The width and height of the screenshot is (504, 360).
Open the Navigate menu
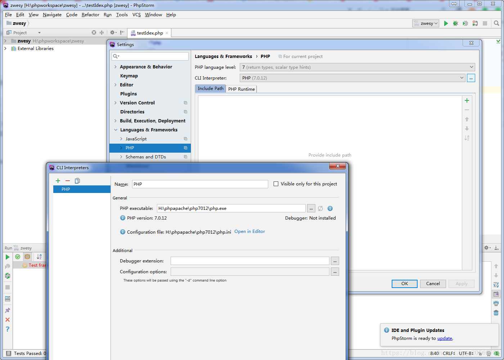(52, 15)
